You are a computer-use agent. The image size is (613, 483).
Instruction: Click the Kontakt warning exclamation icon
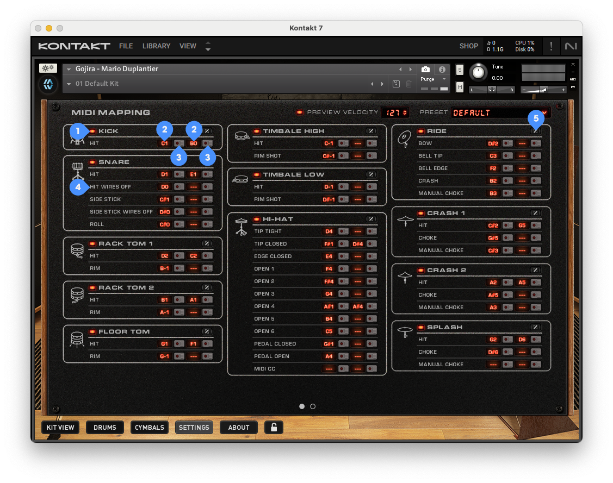[x=551, y=46]
